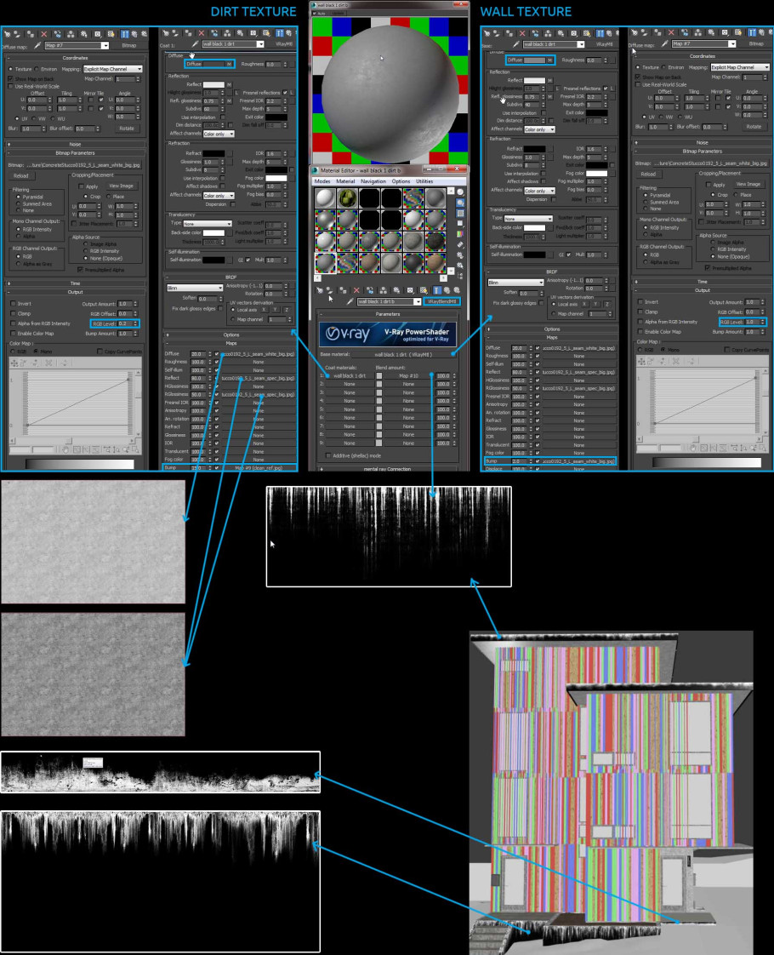
Task: Click View Image in Wall Texture bitmap parameters
Action: tap(748, 184)
